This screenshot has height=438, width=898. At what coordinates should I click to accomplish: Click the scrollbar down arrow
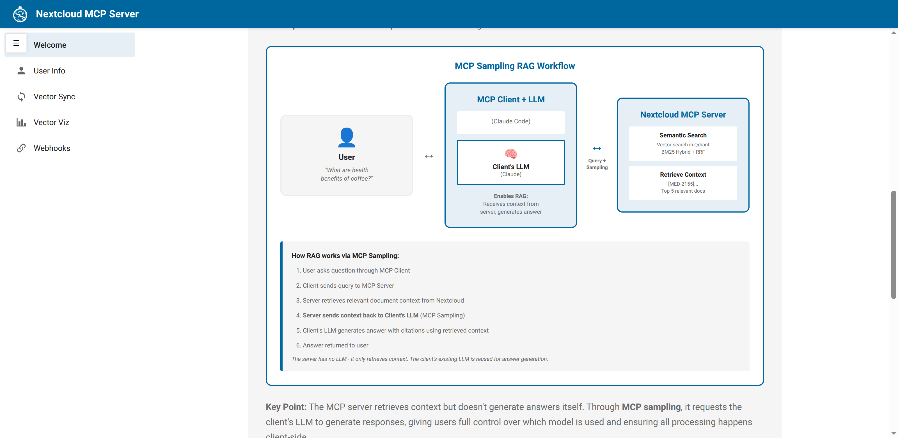(x=894, y=434)
